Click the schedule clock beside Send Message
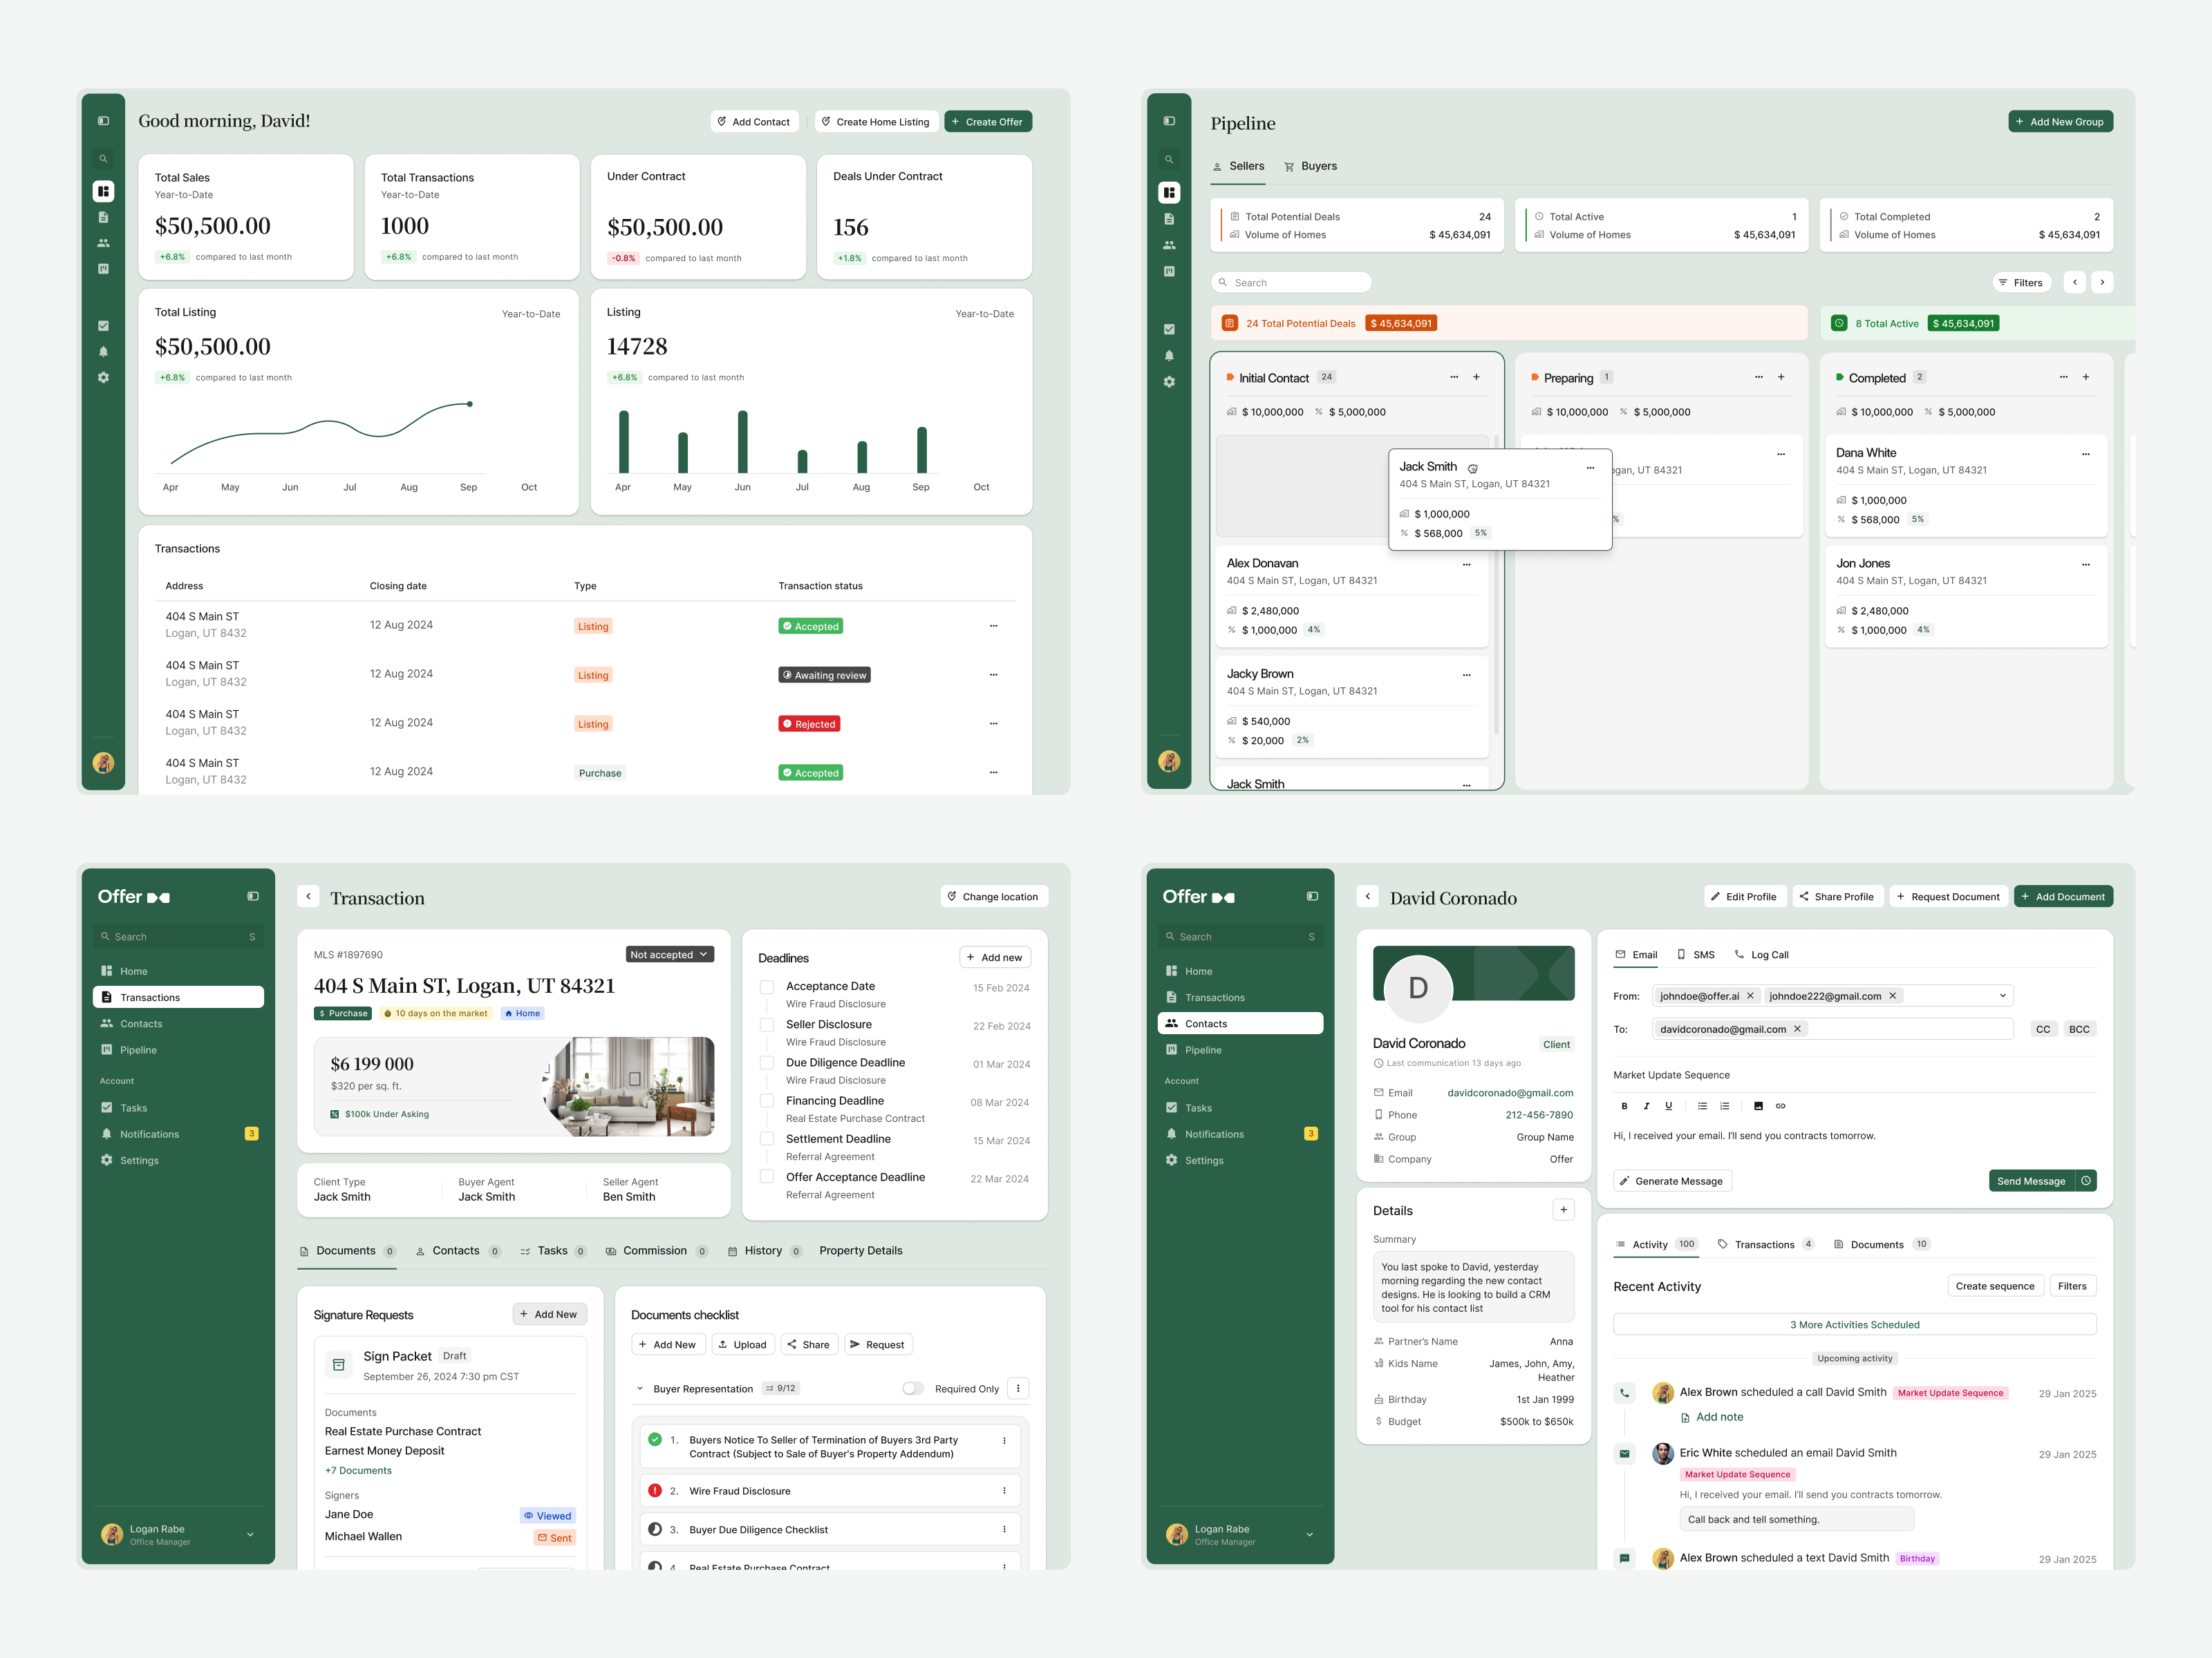Screen dimensions: 2212x1658 click(x=2086, y=1180)
